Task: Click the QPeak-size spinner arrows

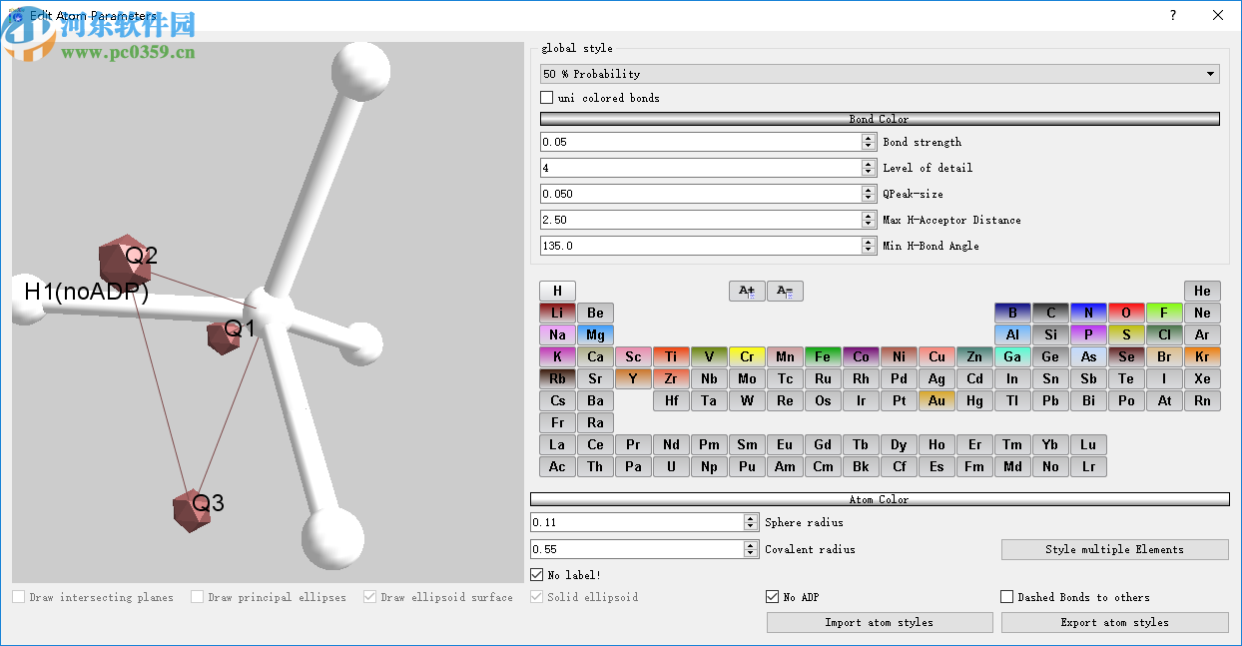Action: (x=869, y=194)
